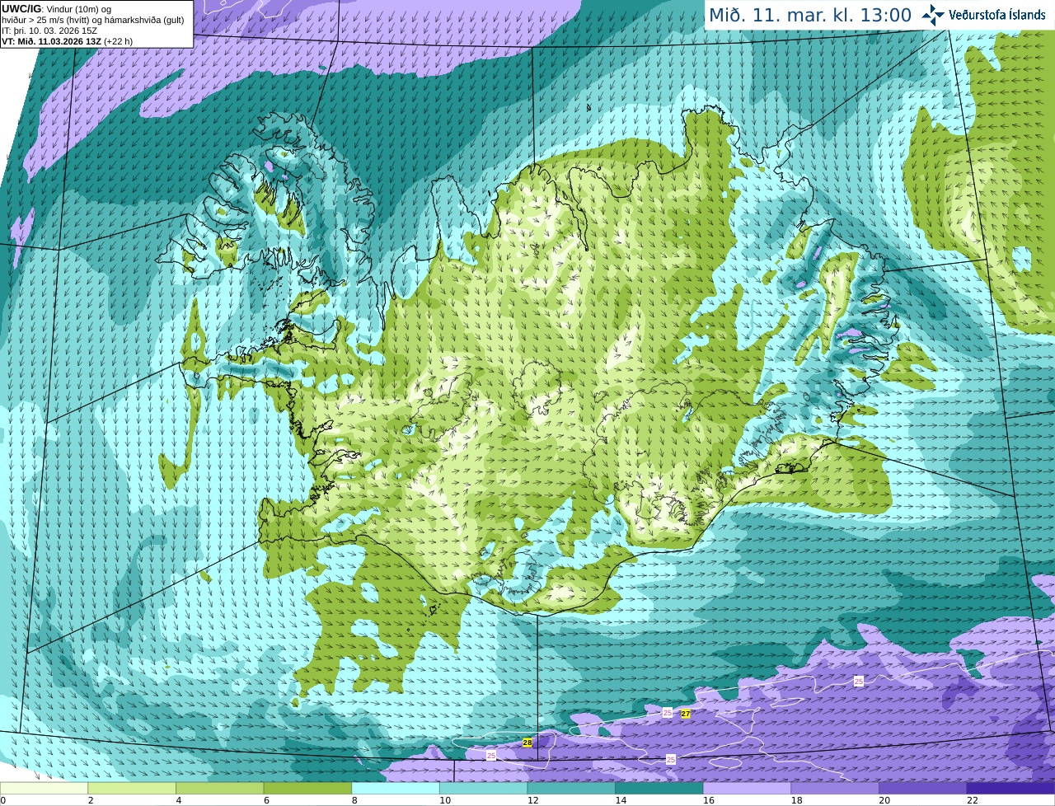Pick the 14–16 m/s dark teal legend swatch

[659, 788]
